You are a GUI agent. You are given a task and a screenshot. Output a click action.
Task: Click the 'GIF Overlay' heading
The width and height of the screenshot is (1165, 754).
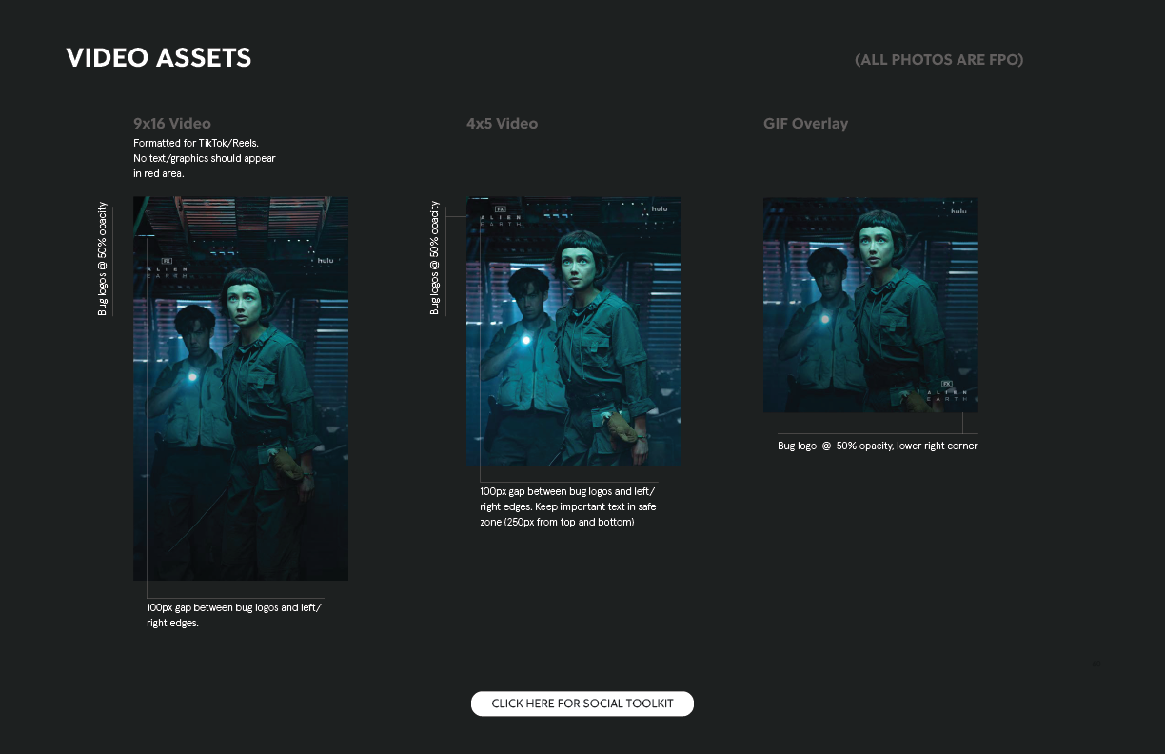pos(806,124)
